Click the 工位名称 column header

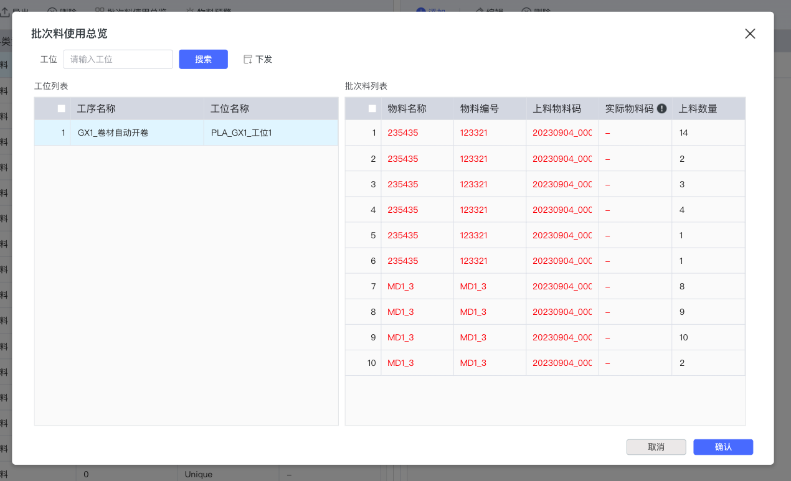(x=229, y=108)
